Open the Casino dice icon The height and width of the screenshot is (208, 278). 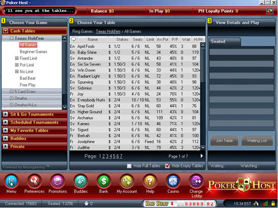pos(173,181)
